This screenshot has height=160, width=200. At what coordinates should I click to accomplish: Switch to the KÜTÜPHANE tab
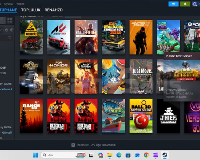point(8,10)
